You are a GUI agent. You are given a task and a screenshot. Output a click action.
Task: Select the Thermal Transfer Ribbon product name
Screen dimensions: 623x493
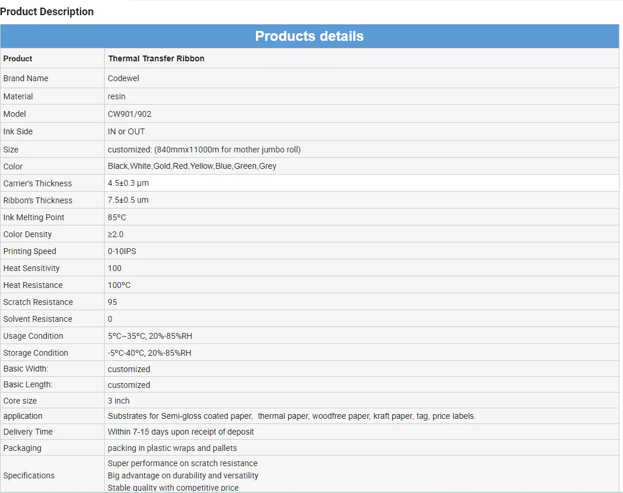156,58
